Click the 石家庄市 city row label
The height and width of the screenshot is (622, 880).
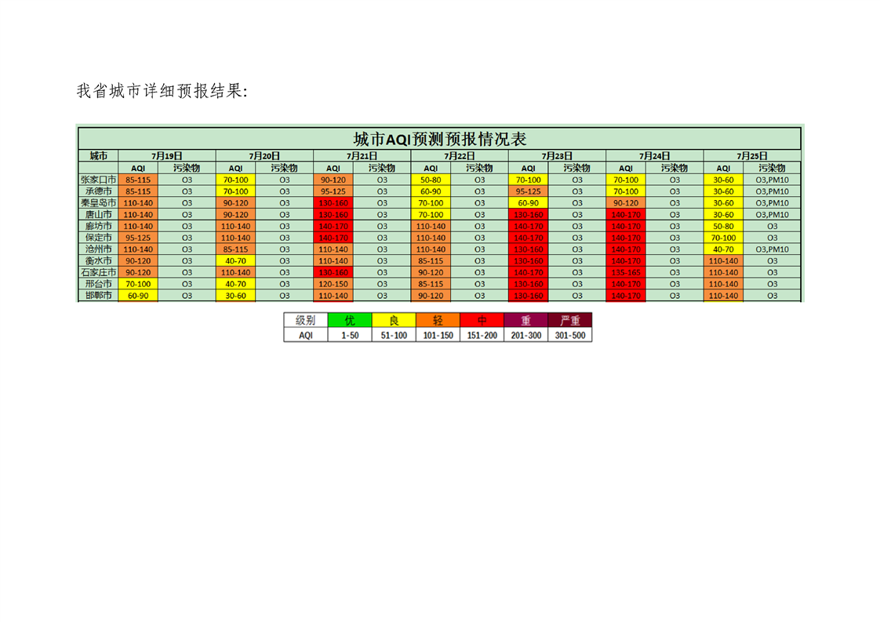click(98, 272)
